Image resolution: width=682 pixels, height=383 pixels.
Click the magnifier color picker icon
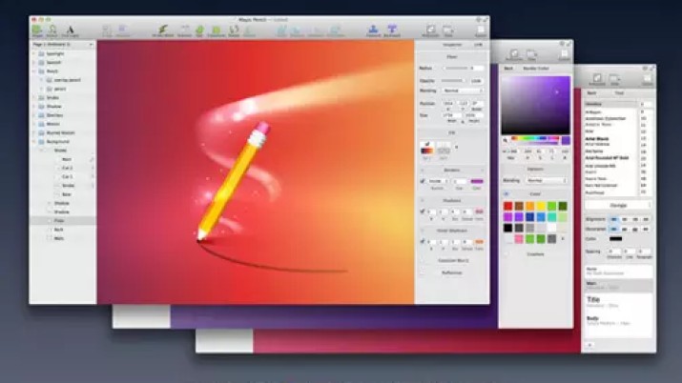tap(506, 140)
